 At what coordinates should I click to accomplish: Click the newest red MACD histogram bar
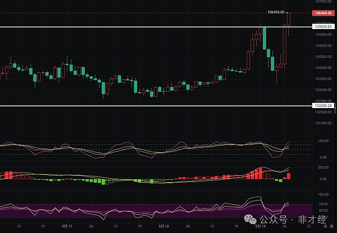pos(289,176)
